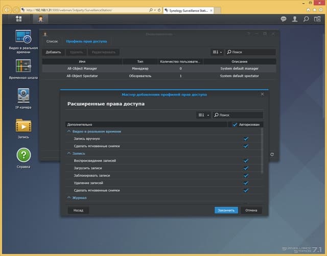Open the Help question mark desktop icon
327x256 pixels.
point(24,155)
